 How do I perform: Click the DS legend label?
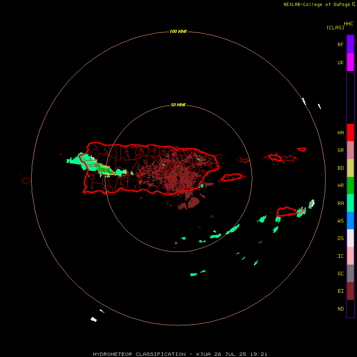click(x=340, y=238)
